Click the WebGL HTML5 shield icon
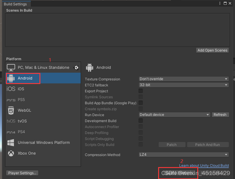 point(11,110)
